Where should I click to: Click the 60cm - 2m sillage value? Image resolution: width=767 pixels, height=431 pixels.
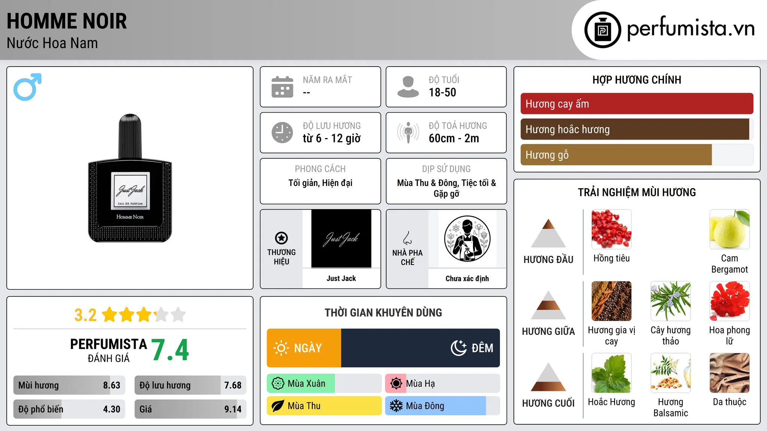[454, 138]
